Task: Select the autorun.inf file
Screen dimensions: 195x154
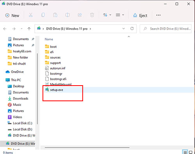Action: (55, 68)
